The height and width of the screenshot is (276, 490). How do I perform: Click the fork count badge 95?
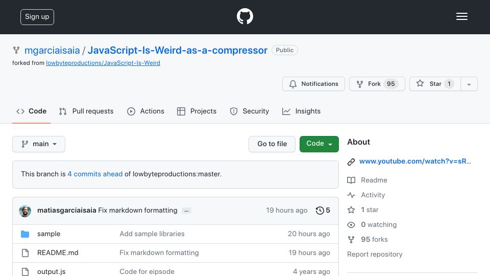tap(390, 84)
